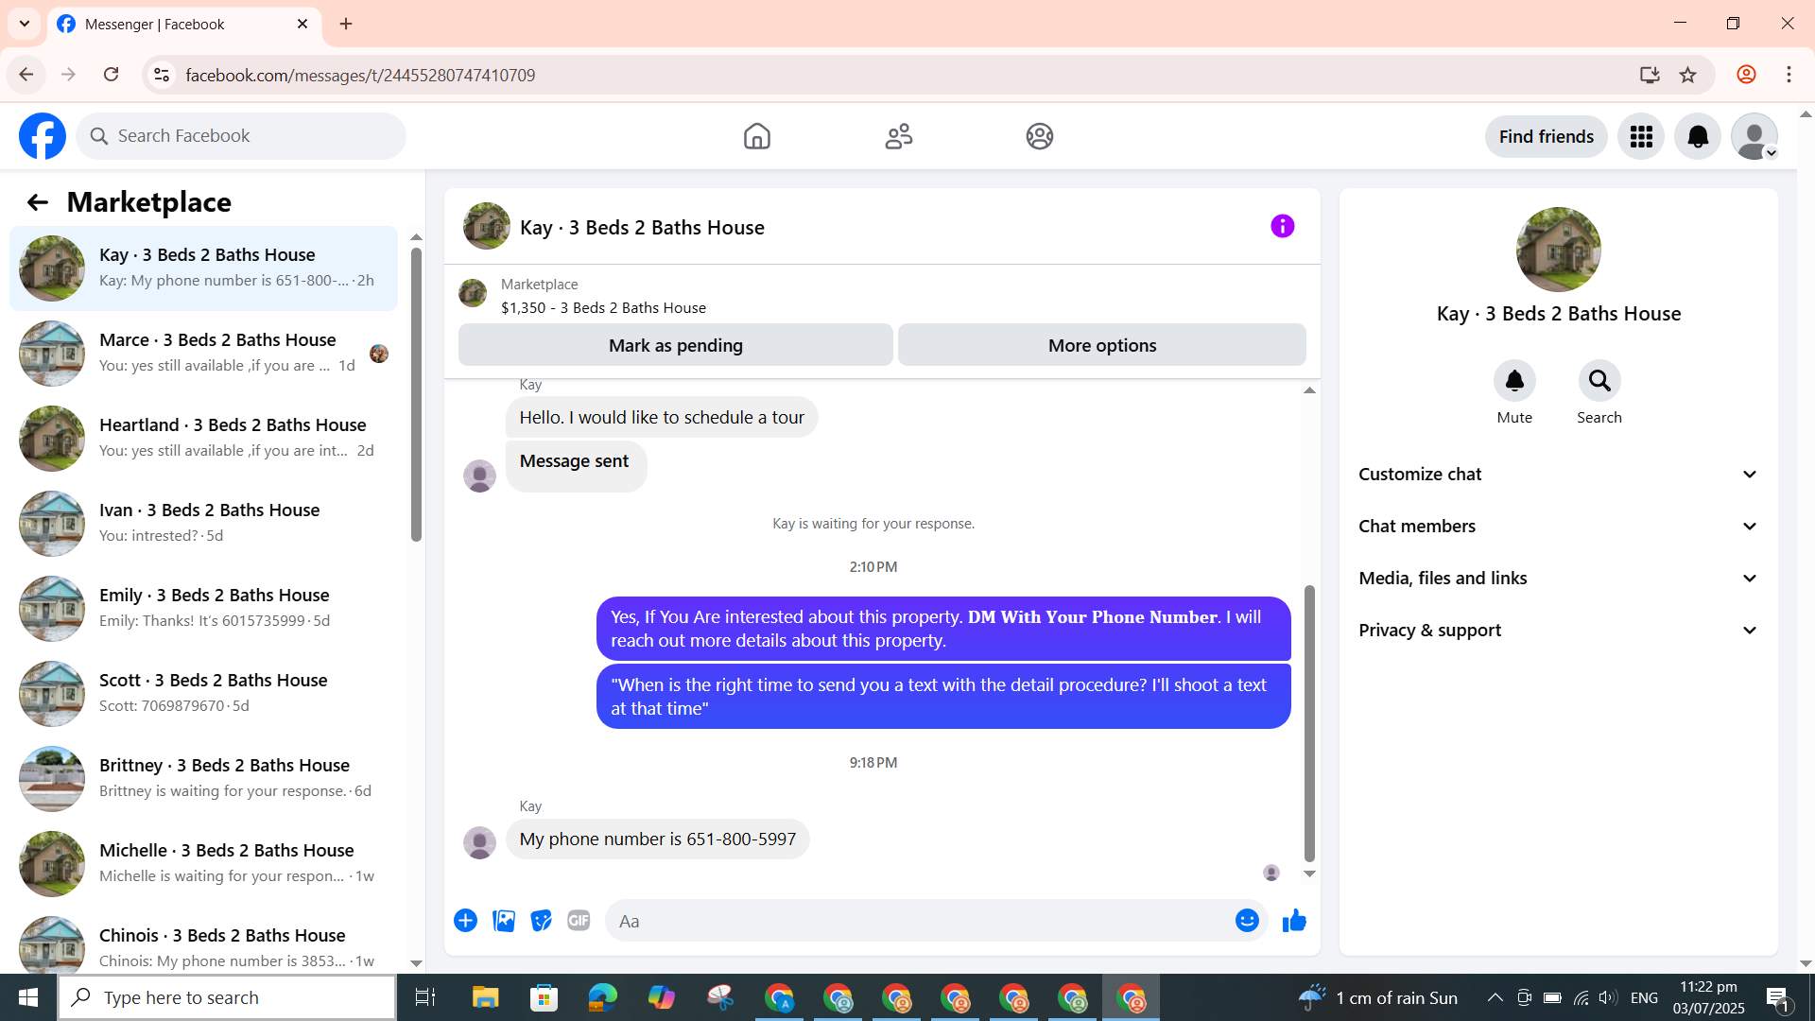This screenshot has width=1815, height=1021.
Task: Expand the Chat members section
Action: click(x=1558, y=527)
